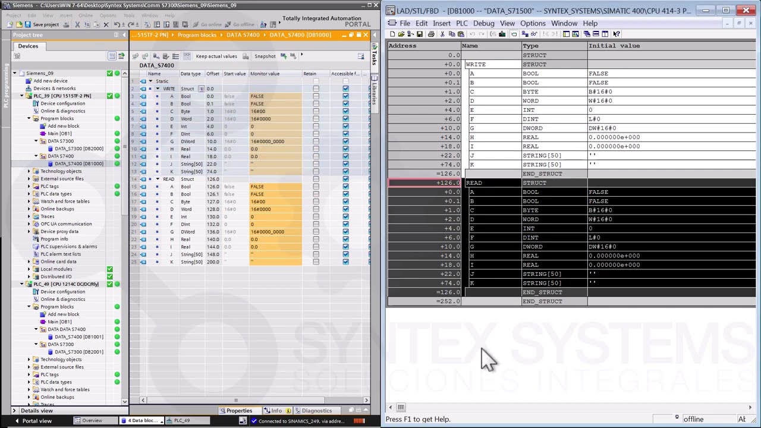Collapse the Siemens_09 project node
The image size is (761, 428).
15,73
